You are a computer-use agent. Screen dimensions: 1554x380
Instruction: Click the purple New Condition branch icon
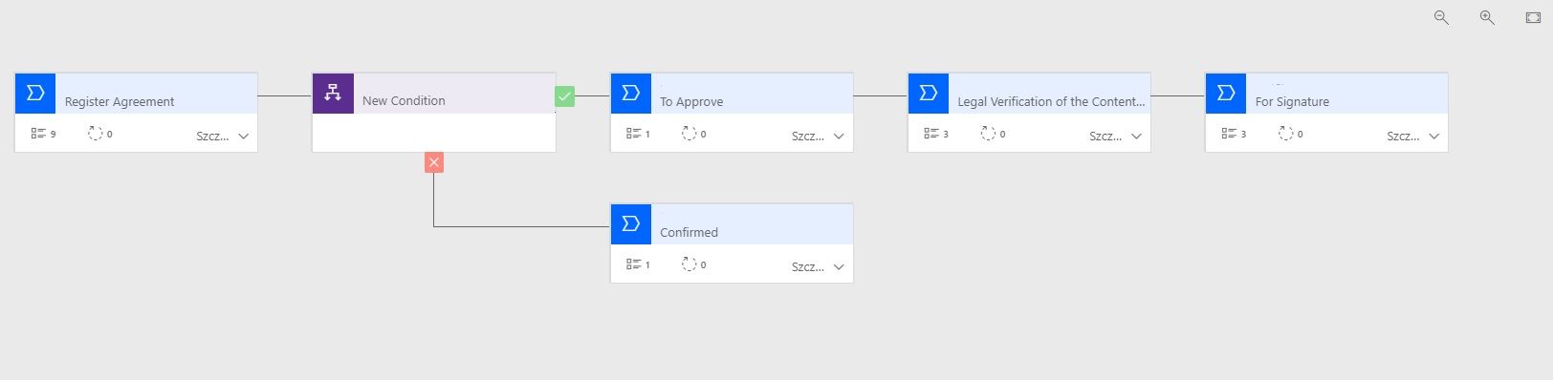(333, 93)
